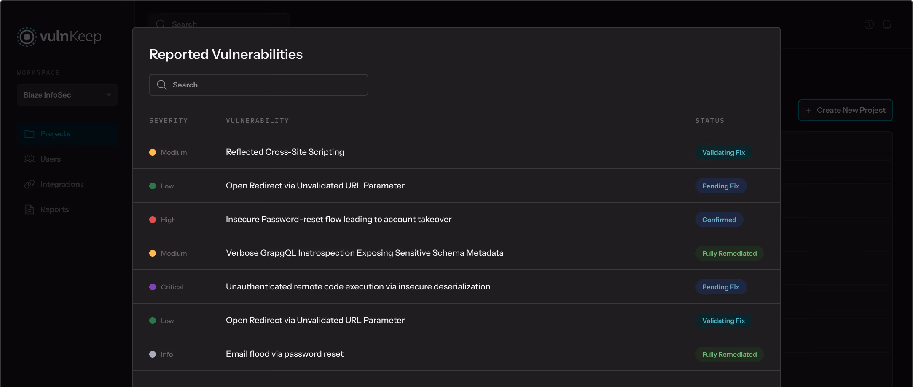Open the Users icon in sidebar
The height and width of the screenshot is (387, 913).
click(x=30, y=159)
